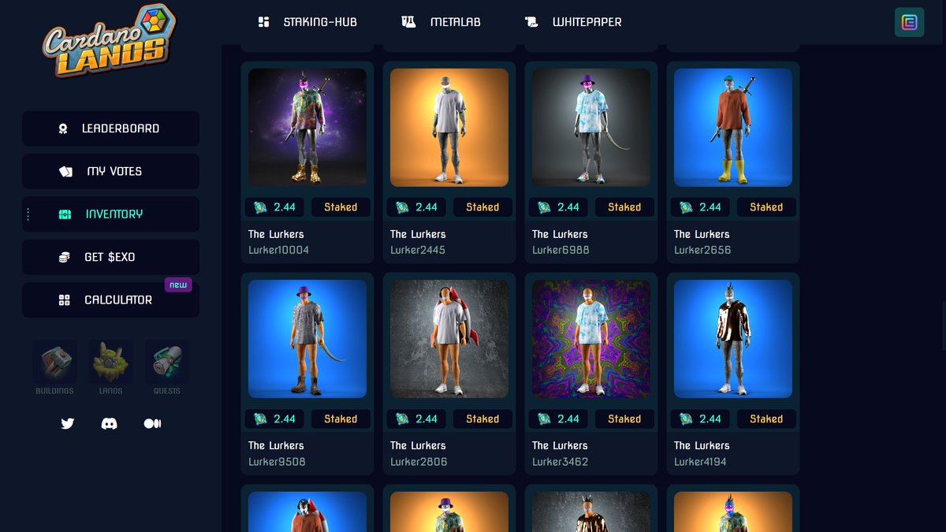Viewport: 946px width, 532px height.
Task: Click The Lurkers title above Lurker3462
Action: pyautogui.click(x=560, y=445)
